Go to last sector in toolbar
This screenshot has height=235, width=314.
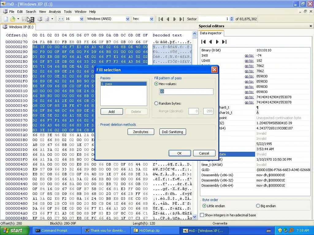pyautogui.click(x=182, y=19)
